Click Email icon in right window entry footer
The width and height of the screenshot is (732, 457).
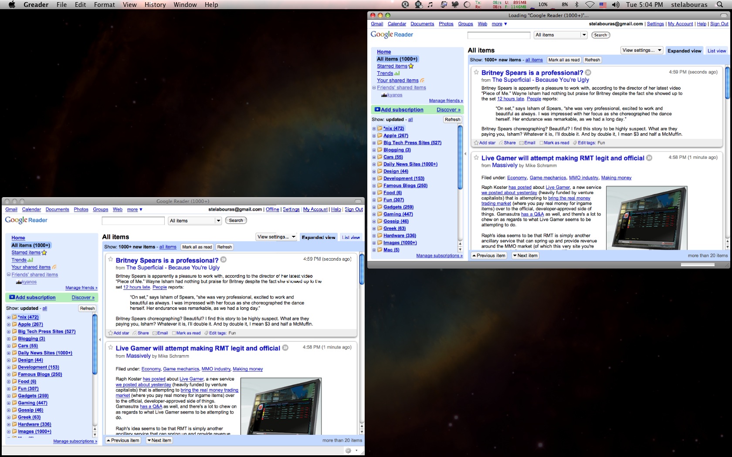[x=522, y=143]
